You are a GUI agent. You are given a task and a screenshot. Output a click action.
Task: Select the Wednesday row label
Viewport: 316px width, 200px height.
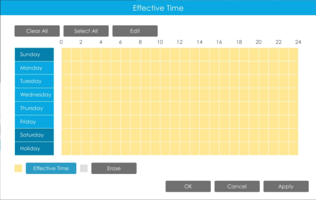point(34,95)
